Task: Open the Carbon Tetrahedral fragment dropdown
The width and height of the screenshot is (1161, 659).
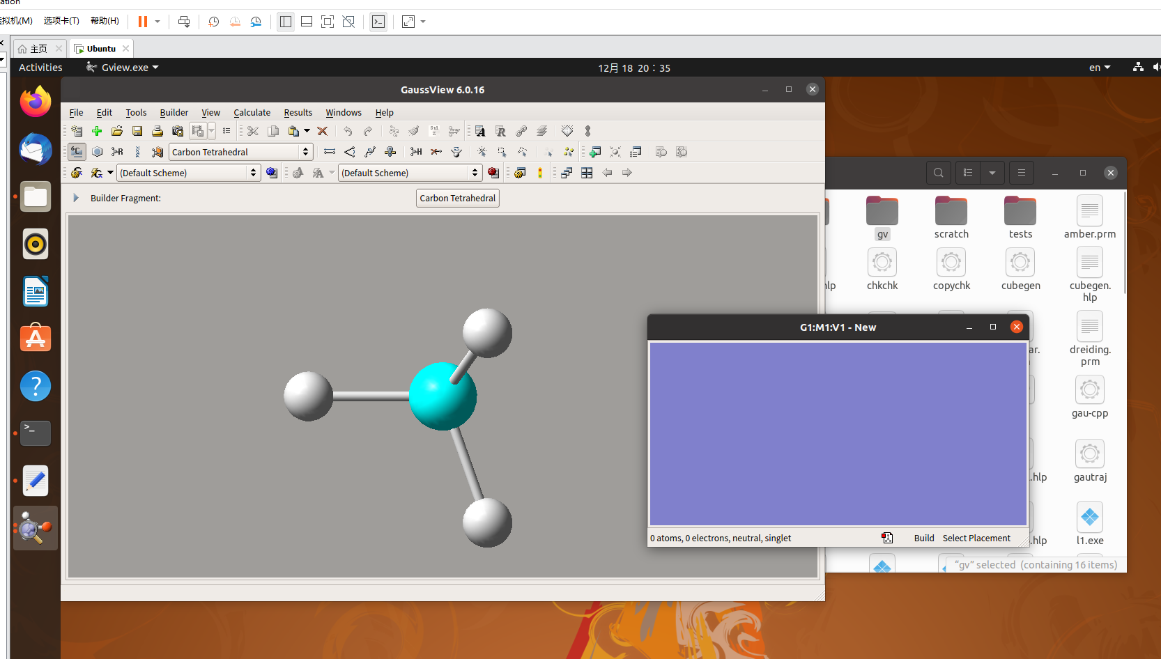Action: pyautogui.click(x=305, y=152)
